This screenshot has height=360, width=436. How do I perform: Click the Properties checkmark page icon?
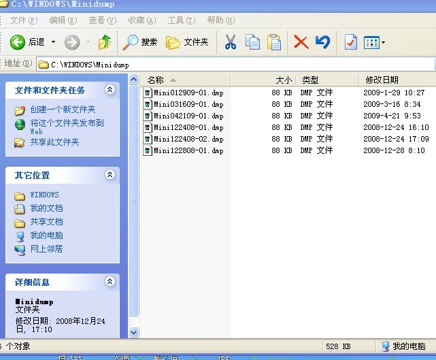(350, 42)
